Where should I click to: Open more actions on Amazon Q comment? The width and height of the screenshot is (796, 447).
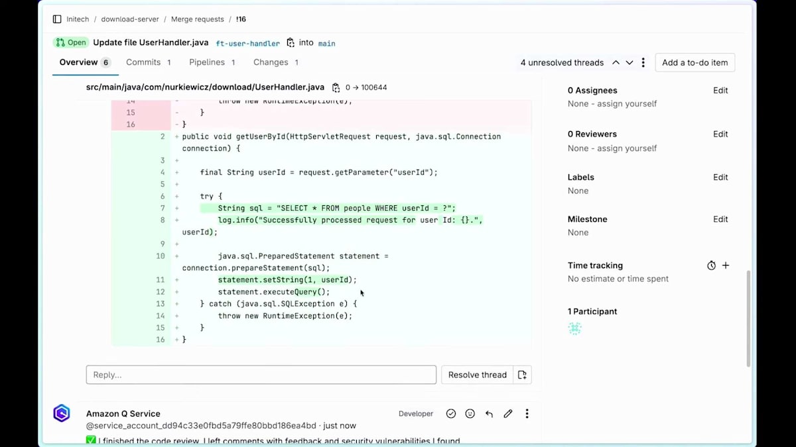(527, 414)
